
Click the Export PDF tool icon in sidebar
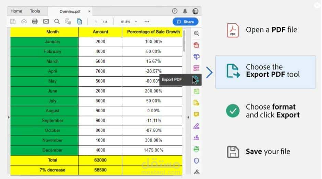(x=195, y=79)
